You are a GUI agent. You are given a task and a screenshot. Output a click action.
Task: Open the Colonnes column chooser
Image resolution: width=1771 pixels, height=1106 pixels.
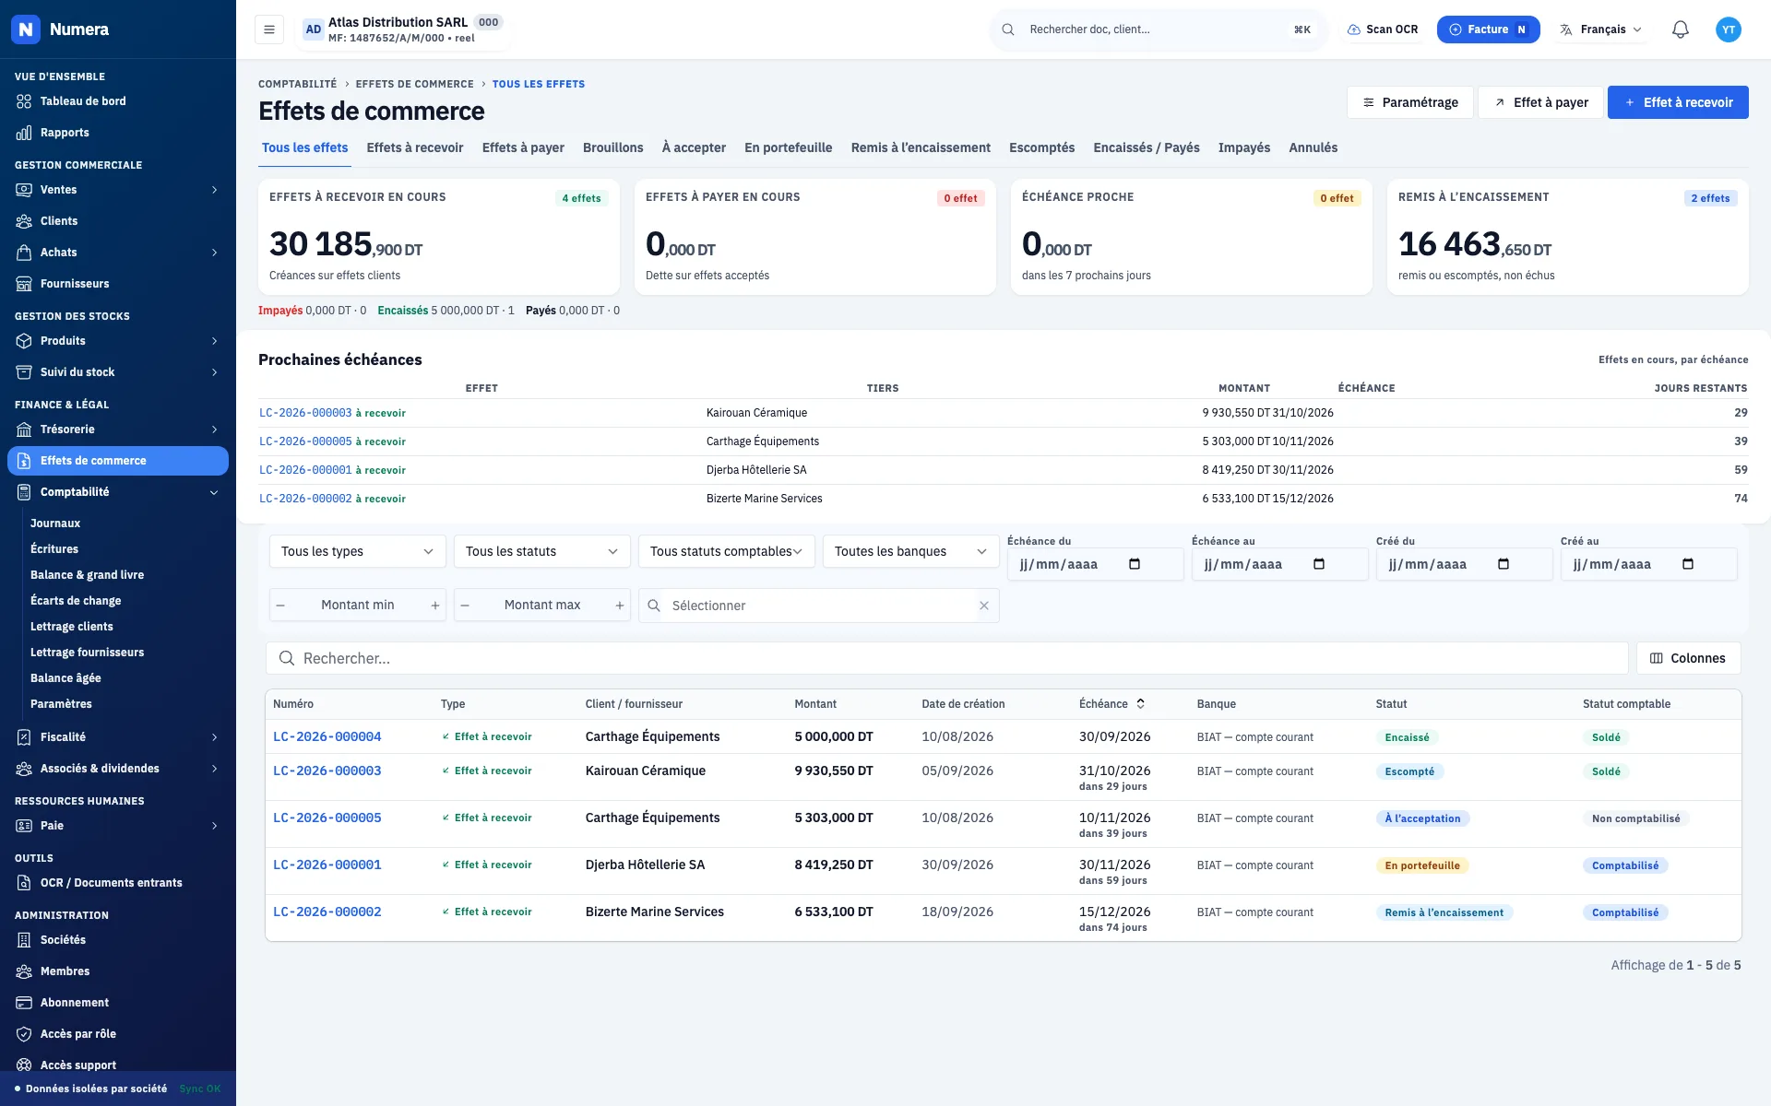coord(1688,658)
